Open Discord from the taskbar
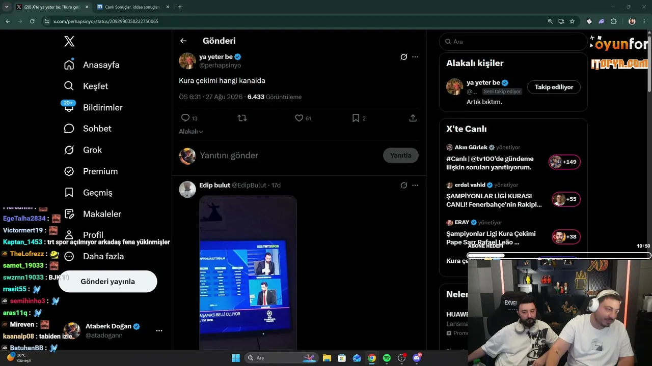652x366 pixels. tap(417, 358)
